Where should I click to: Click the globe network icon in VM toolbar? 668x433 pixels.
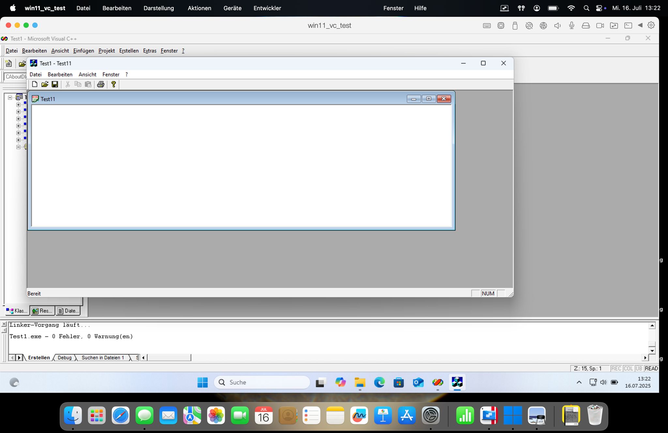pos(543,25)
